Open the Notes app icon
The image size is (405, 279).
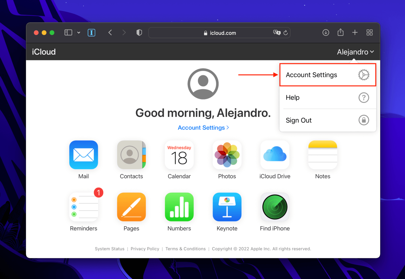[323, 155]
